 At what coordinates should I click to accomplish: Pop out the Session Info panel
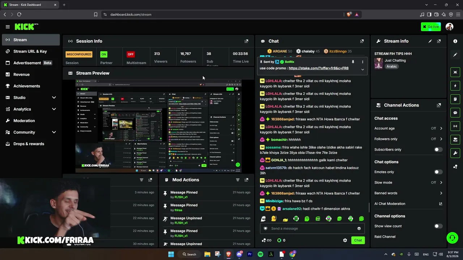click(246, 41)
